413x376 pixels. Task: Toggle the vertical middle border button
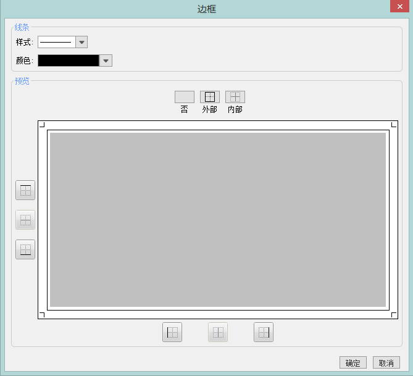pos(218,332)
